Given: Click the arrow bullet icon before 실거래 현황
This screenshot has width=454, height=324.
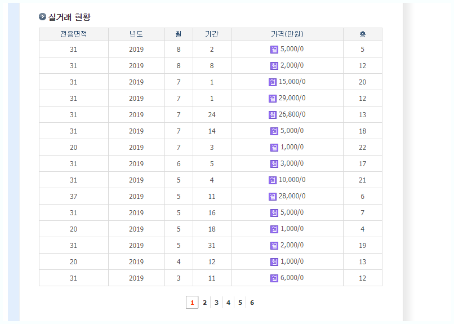Looking at the screenshot, I should tap(43, 17).
